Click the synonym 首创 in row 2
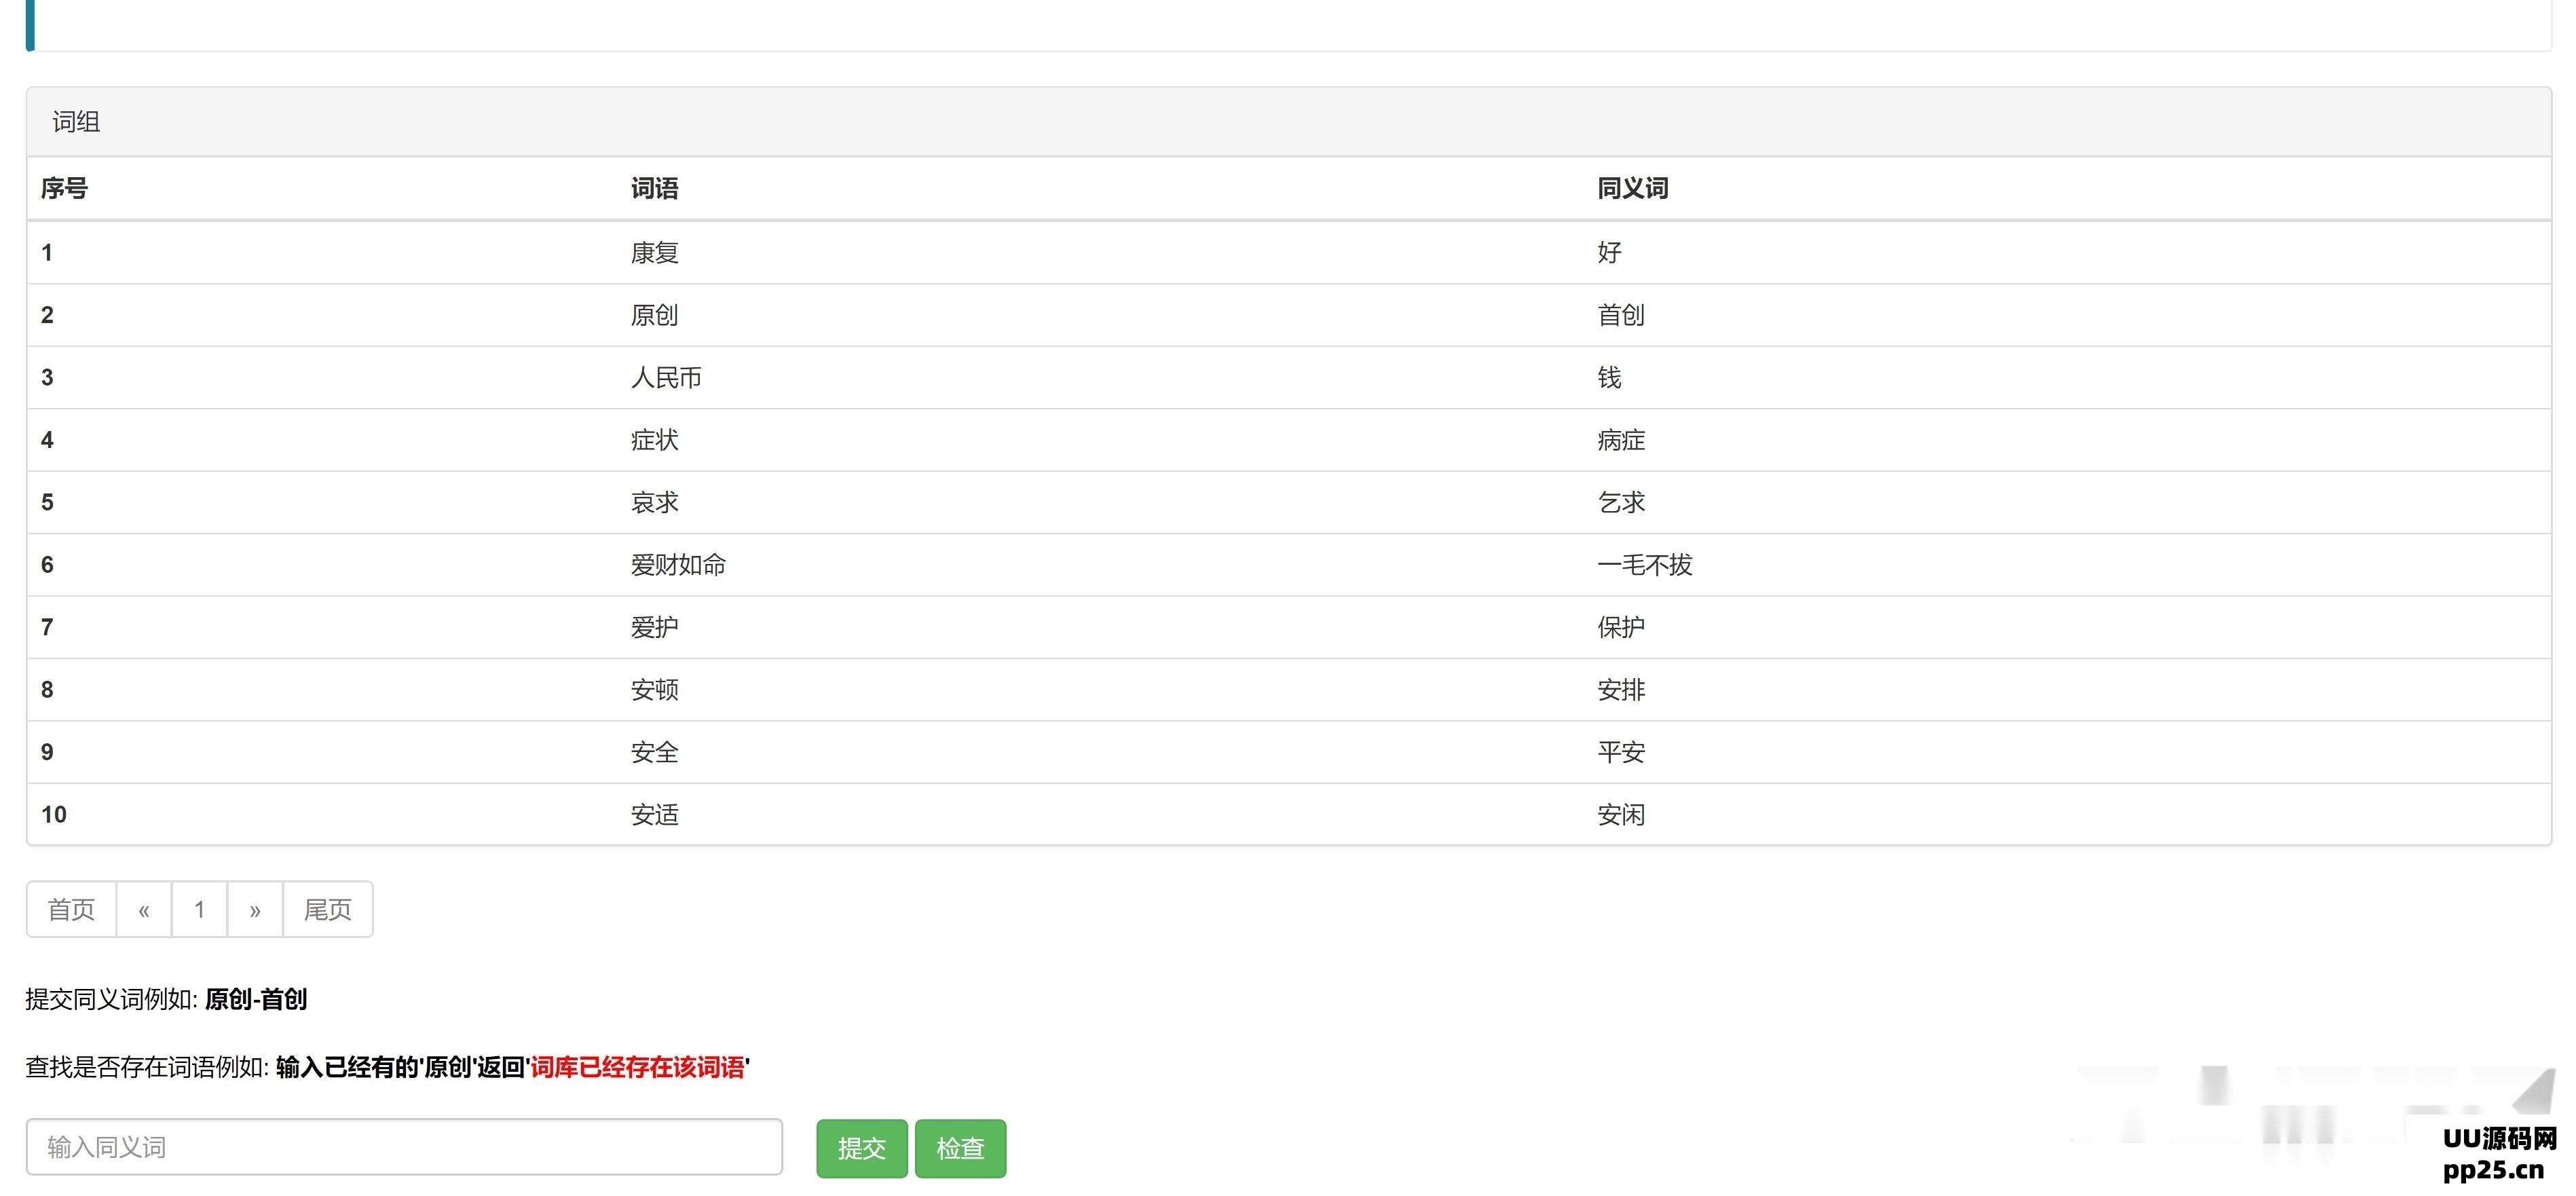 (x=1620, y=315)
